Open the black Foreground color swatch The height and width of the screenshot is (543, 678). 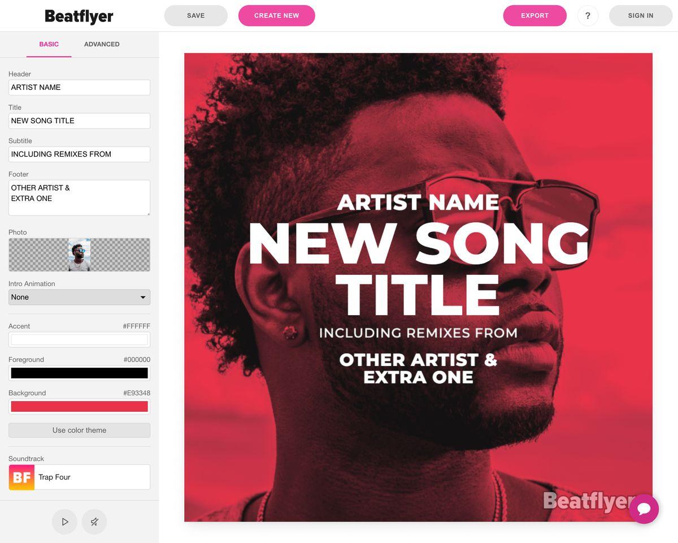(x=79, y=373)
